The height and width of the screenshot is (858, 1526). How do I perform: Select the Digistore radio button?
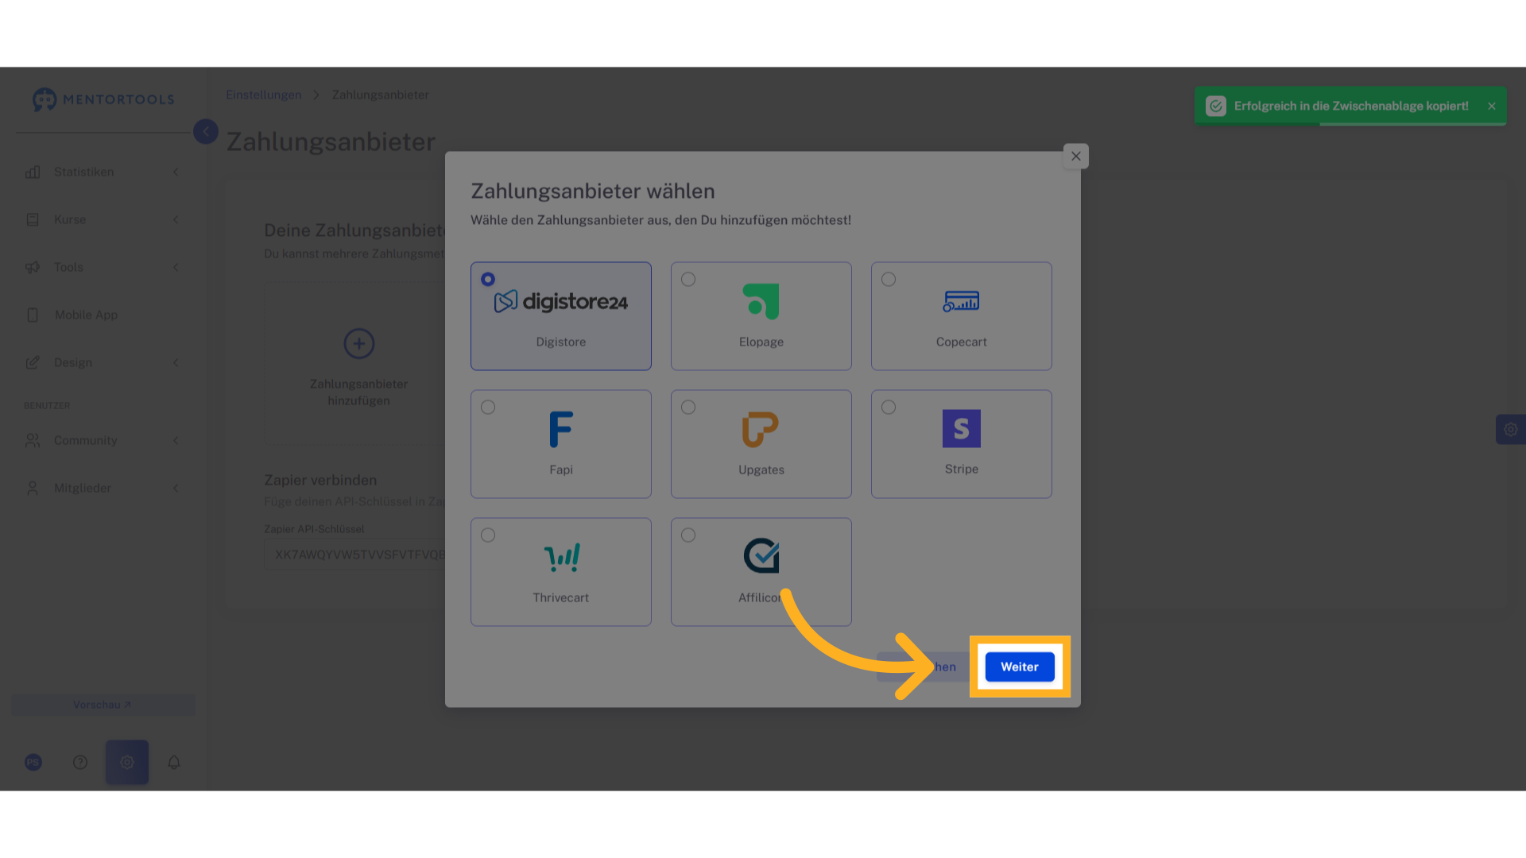(x=488, y=280)
